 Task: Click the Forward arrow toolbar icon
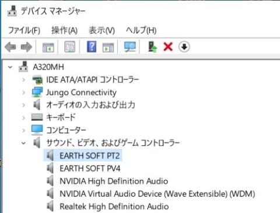click(26, 47)
